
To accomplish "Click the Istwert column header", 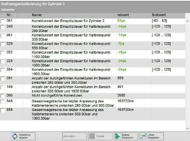I will (x=123, y=15).
